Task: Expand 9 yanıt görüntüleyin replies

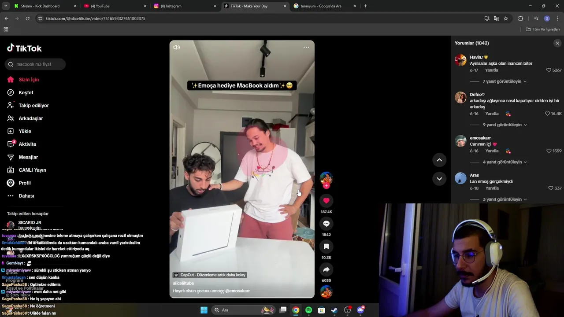Action: pos(505,125)
